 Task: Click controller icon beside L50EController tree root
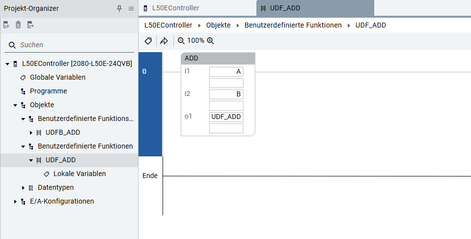pos(15,64)
